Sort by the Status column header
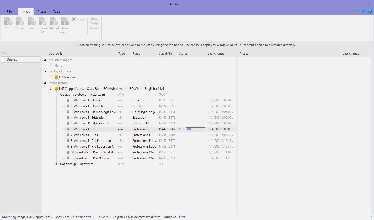The width and height of the screenshot is (374, 220). click(192, 54)
